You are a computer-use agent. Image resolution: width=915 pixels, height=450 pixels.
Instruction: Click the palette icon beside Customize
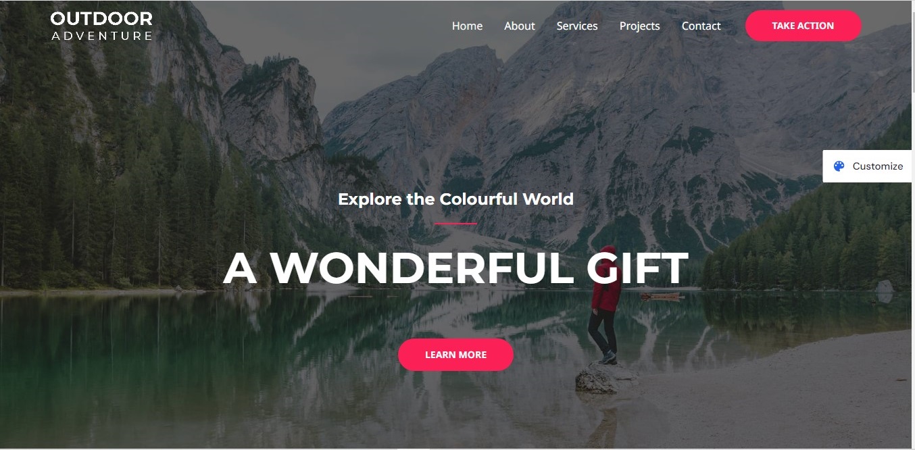tap(839, 166)
